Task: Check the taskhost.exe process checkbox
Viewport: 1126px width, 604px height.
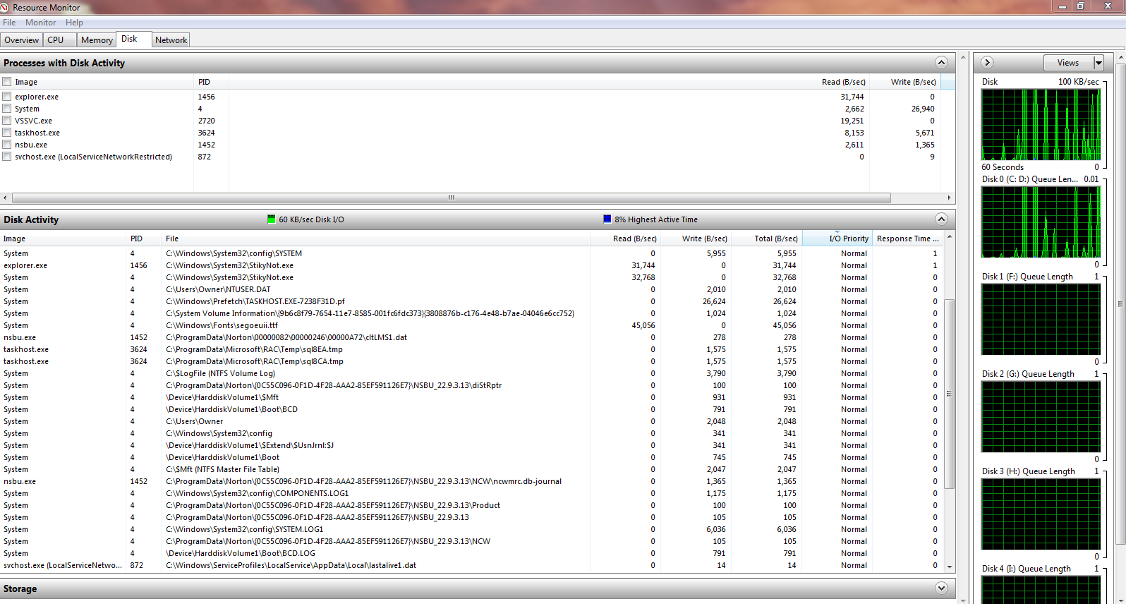Action: pos(7,133)
